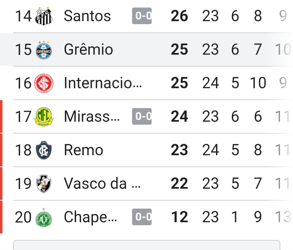This screenshot has width=293, height=250.
Task: Open the Chapecoense 0-0 live score badge
Action: [142, 217]
